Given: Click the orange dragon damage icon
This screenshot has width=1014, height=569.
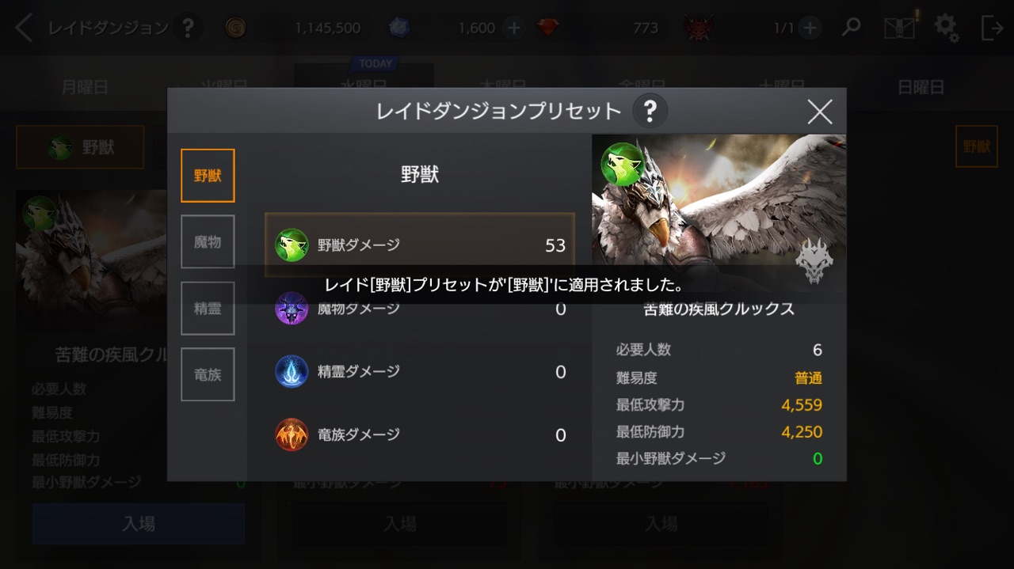Looking at the screenshot, I should tap(292, 434).
